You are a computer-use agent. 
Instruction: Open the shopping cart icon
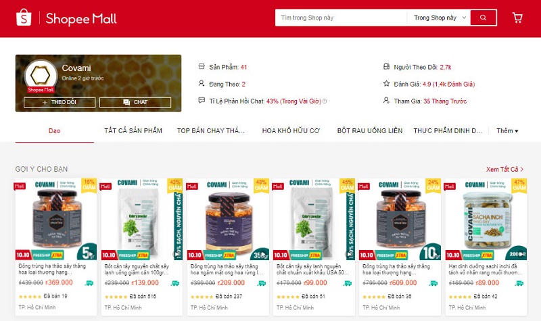tap(517, 18)
